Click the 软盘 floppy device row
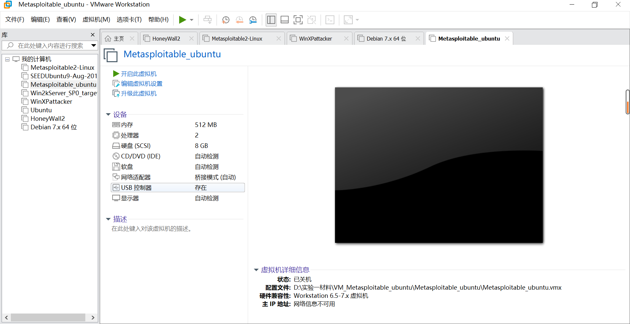The image size is (630, 324). [178, 167]
